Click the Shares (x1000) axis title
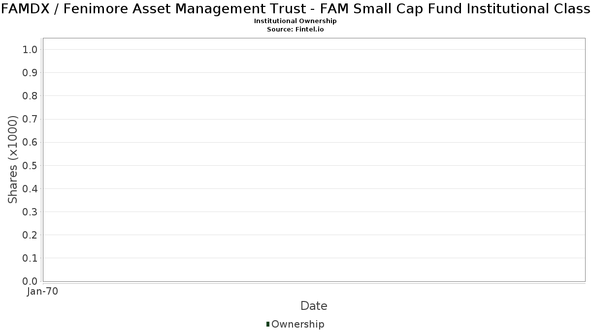Image resolution: width=591 pixels, height=332 pixels. 13,159
